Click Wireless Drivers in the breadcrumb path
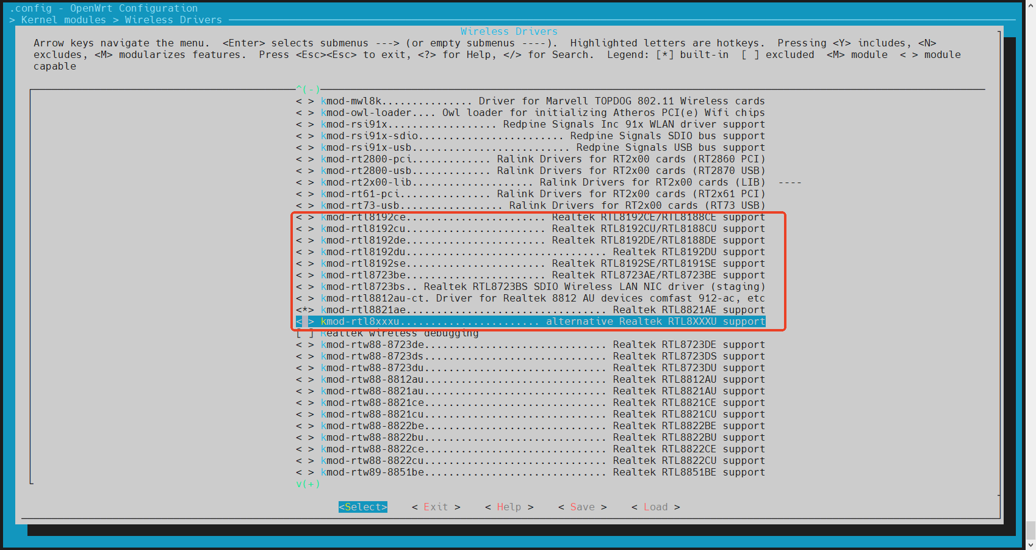The height and width of the screenshot is (550, 1036). pyautogui.click(x=173, y=20)
